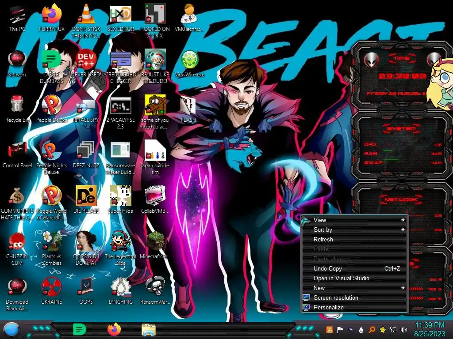Viewport: 453px width, 339px height.
Task: Select the 2PACALYPSE 2.3 console icon
Action: tap(121, 113)
